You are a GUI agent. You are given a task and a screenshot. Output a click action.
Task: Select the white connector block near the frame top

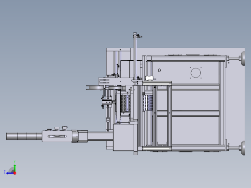point(150,78)
